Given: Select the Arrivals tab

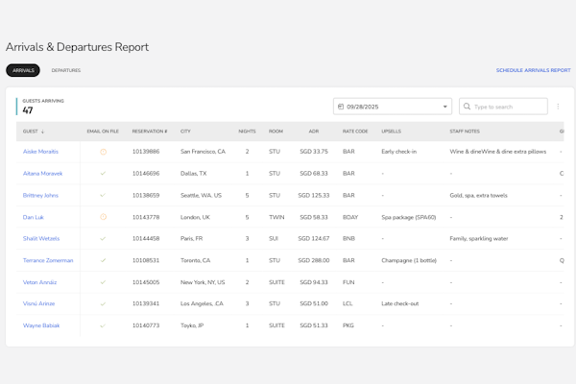Looking at the screenshot, I should (x=23, y=70).
